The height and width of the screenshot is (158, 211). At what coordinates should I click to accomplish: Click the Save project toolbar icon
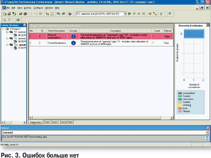pos(14,14)
